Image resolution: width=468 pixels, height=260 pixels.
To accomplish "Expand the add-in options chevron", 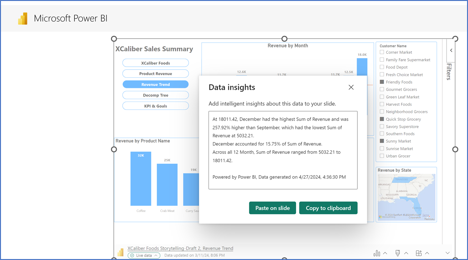I will pos(427,253).
